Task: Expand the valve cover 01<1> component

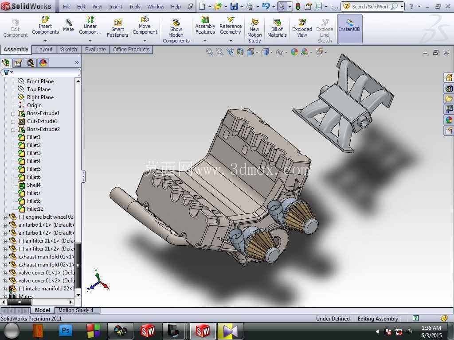Action: 4,273
